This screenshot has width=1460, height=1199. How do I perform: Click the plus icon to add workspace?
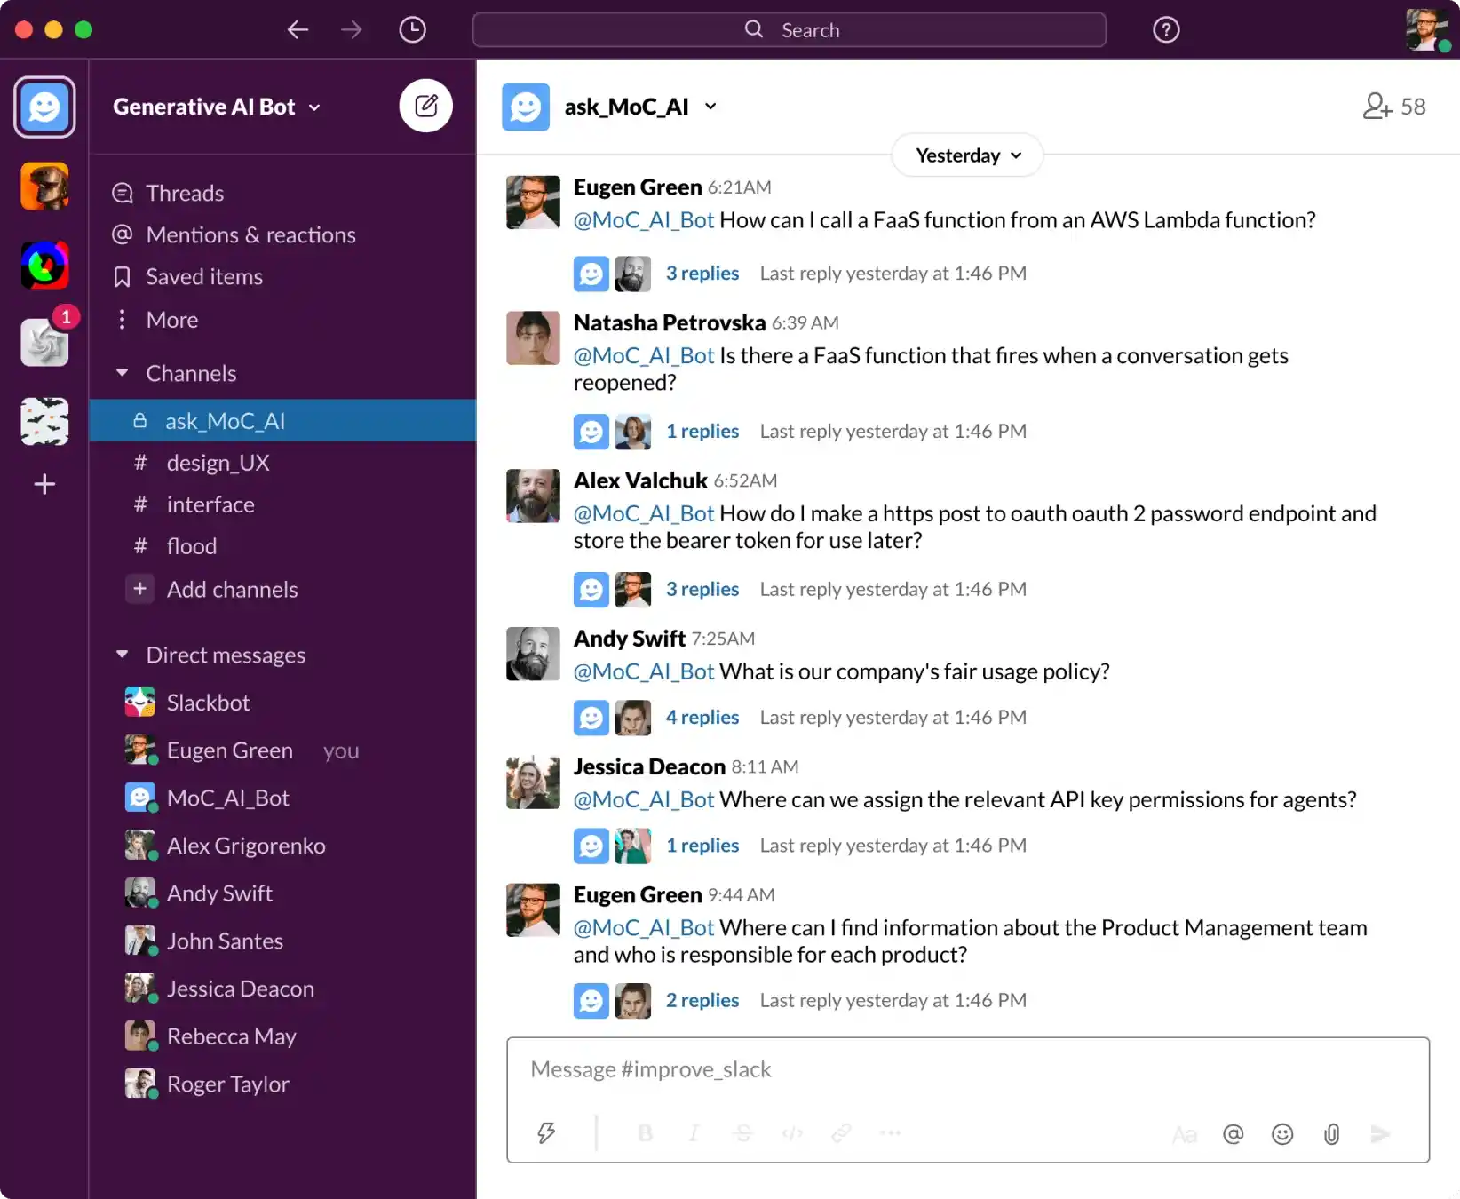[x=44, y=484]
